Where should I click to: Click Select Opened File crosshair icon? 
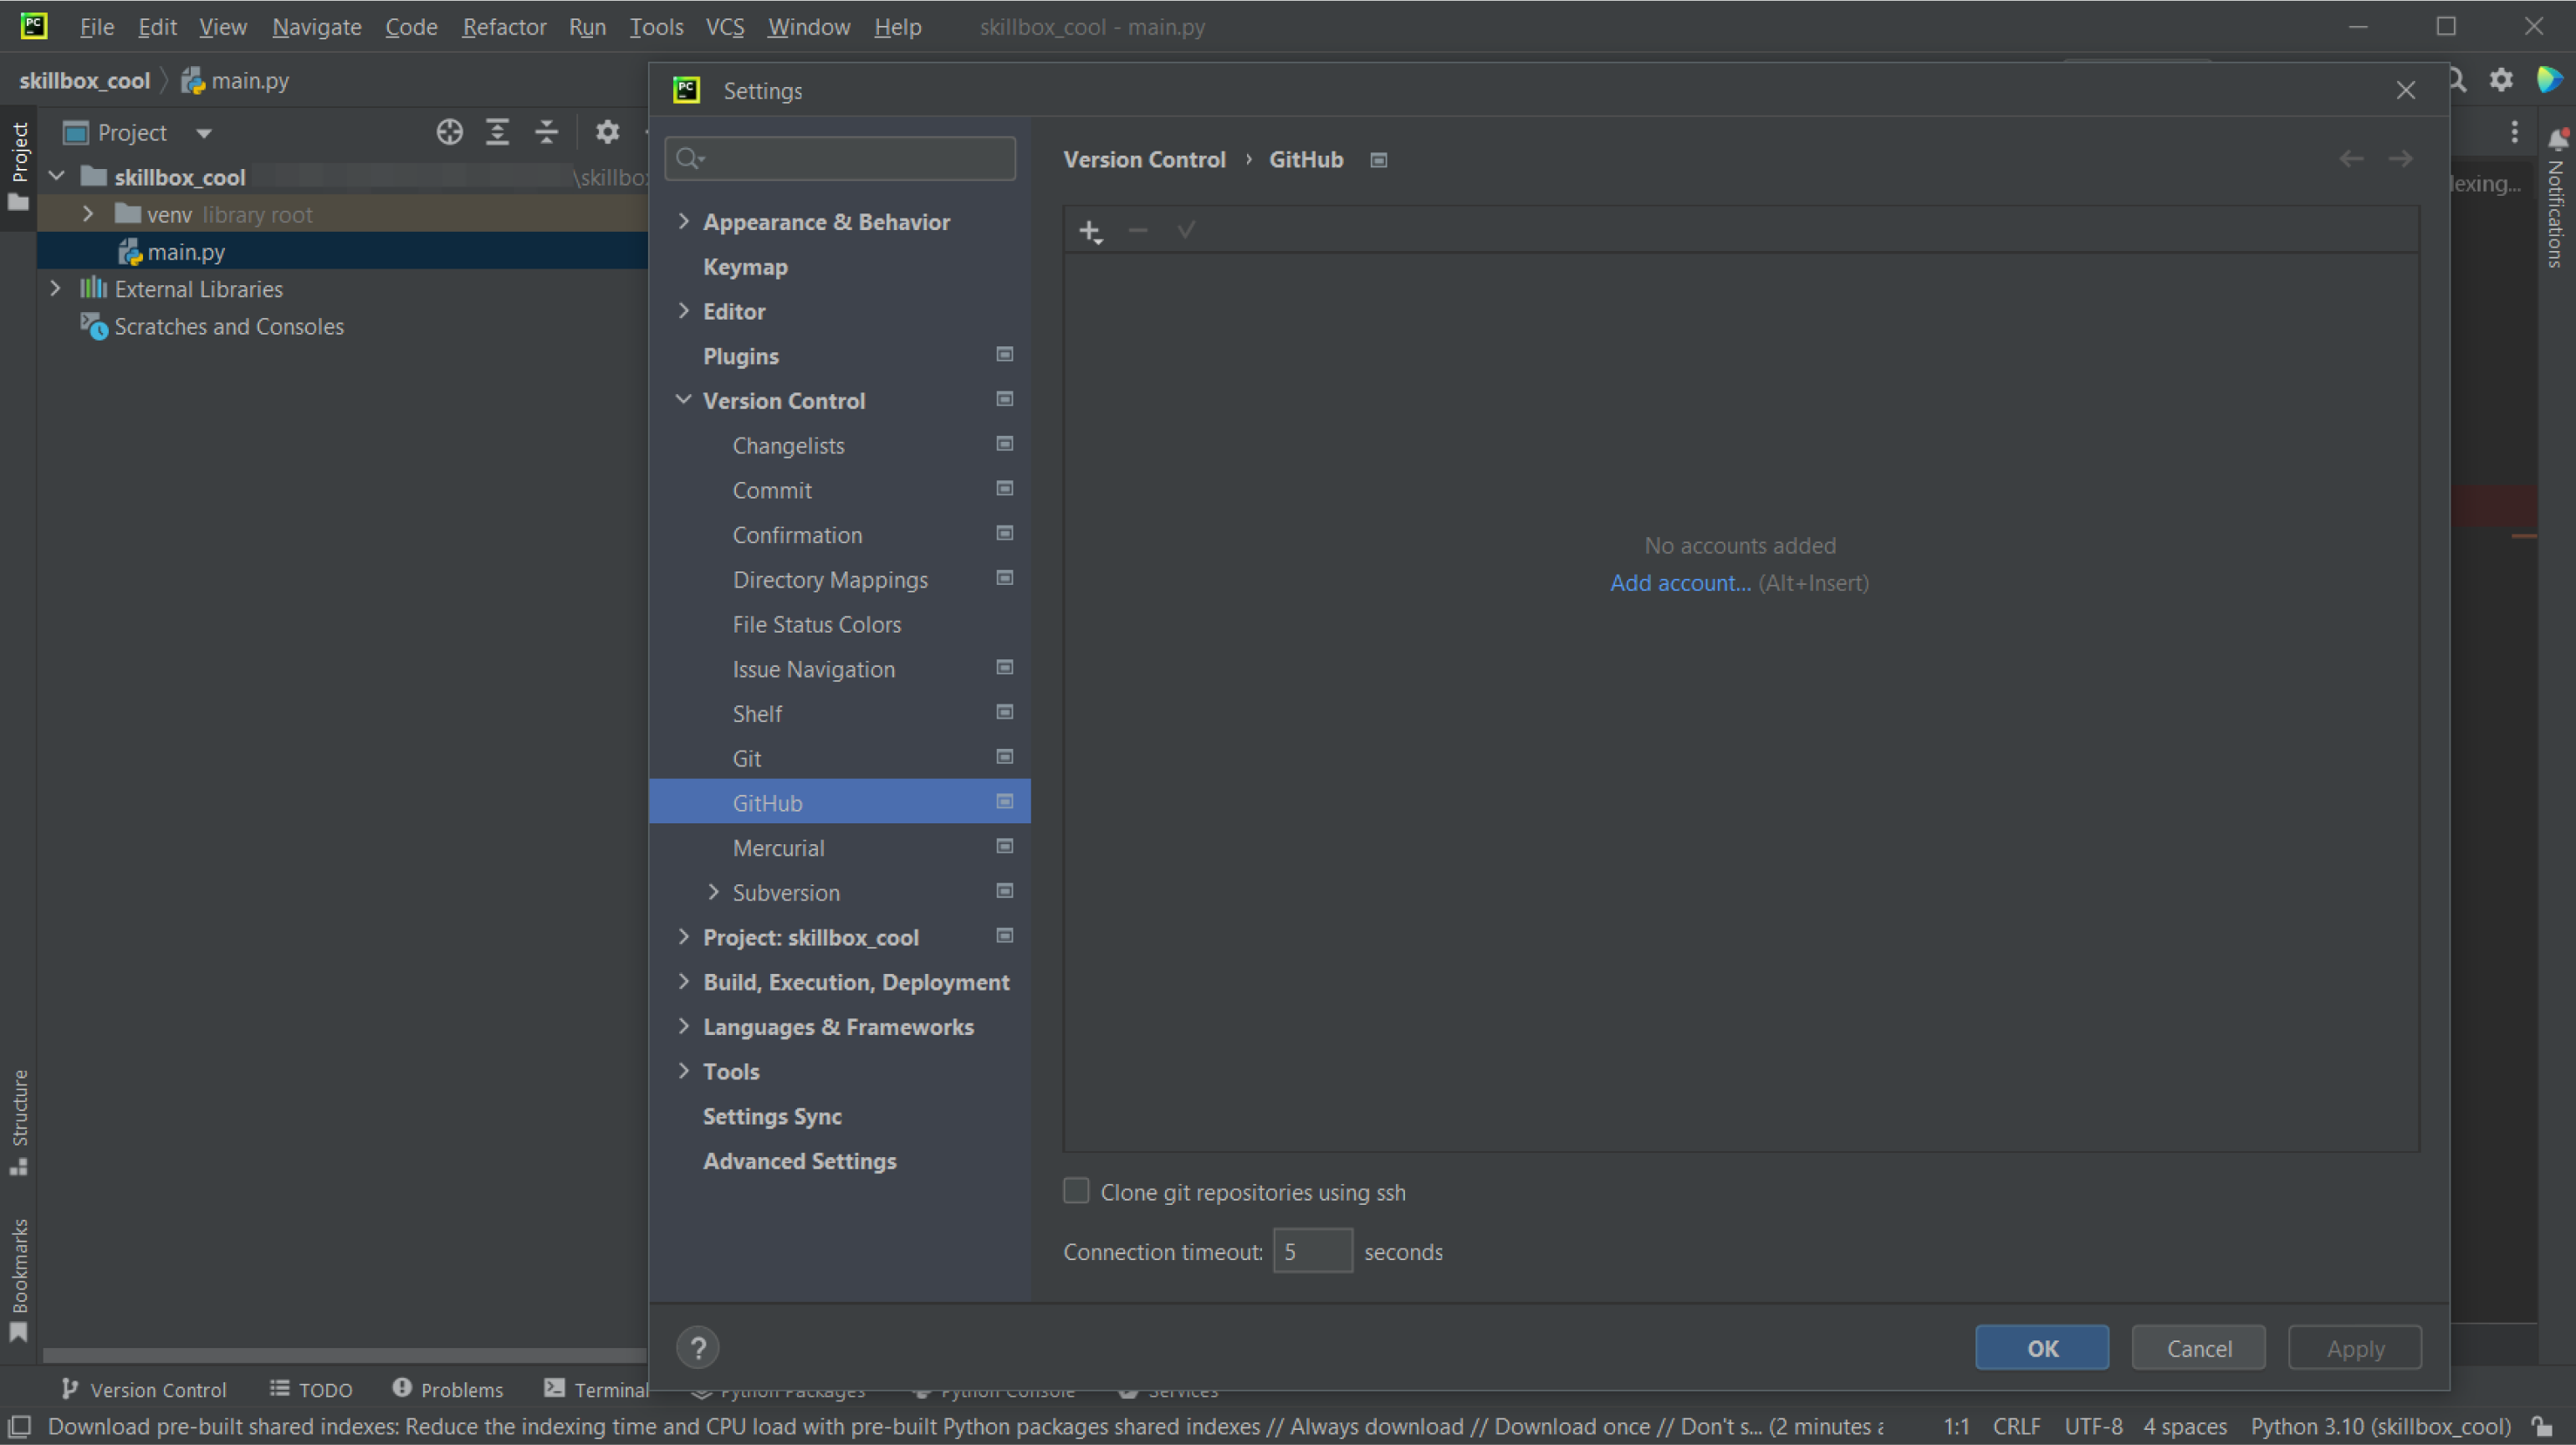click(449, 132)
